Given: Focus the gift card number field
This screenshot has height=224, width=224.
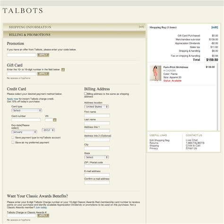Looking at the screenshot, I should 22,74.
